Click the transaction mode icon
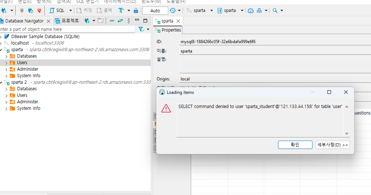The height and width of the screenshot is (195, 371). tap(121, 11)
